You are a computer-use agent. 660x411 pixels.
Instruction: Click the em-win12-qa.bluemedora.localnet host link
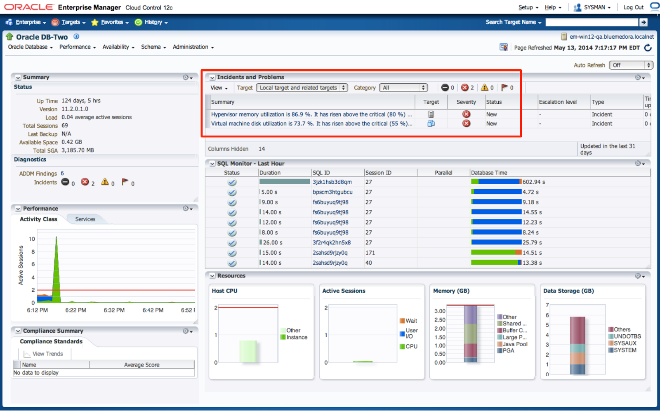[610, 36]
